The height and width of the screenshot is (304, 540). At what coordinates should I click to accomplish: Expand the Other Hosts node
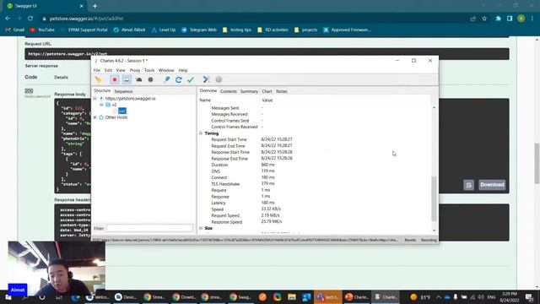coord(95,117)
